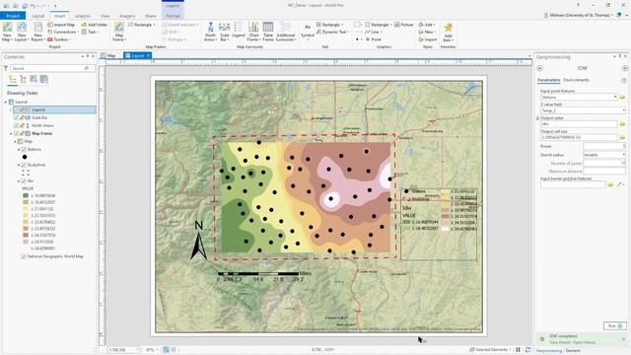Toggle visibility of Legend element
The image size is (631, 355).
(16, 109)
